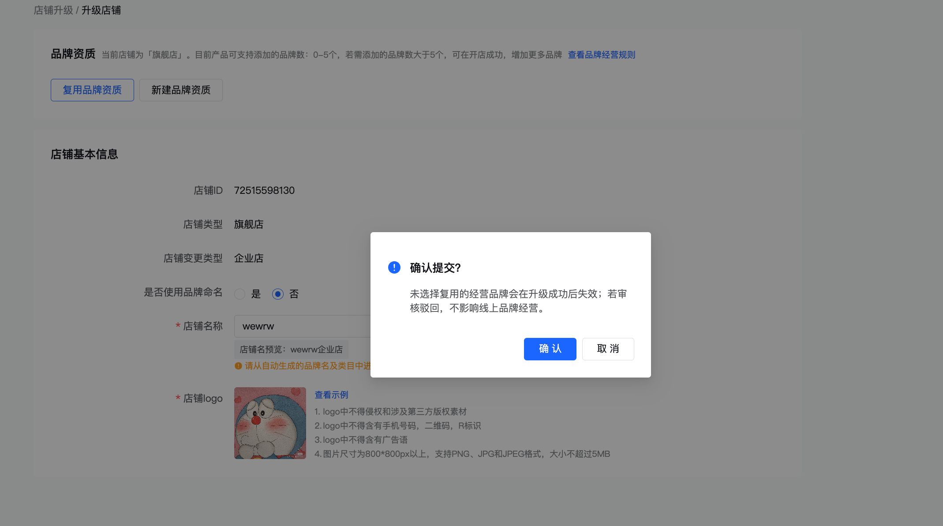
Task: Select the 是 radio button
Action: point(240,294)
